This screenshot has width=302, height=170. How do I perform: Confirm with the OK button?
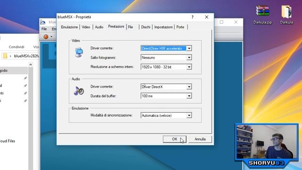175,139
